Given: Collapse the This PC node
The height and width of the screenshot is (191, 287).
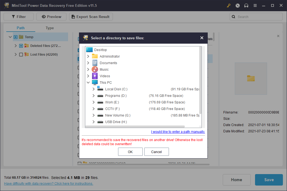Looking at the screenshot, I should 88,83.
